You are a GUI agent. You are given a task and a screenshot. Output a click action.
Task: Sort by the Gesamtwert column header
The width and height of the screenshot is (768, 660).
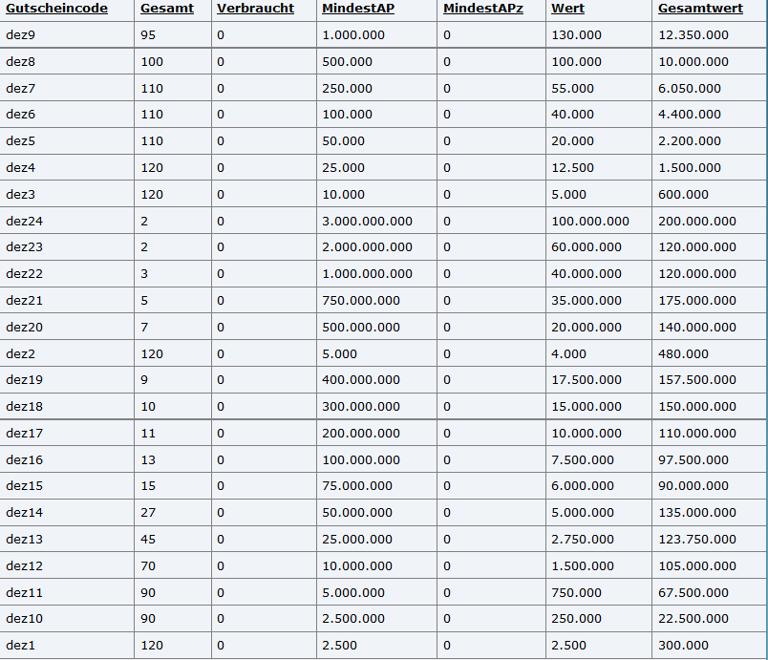700,9
